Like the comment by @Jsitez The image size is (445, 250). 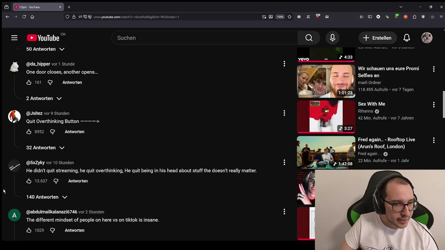[29, 132]
